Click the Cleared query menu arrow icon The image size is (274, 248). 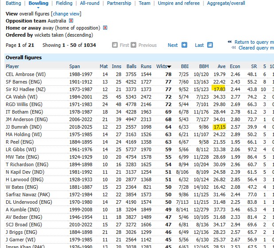[230, 48]
